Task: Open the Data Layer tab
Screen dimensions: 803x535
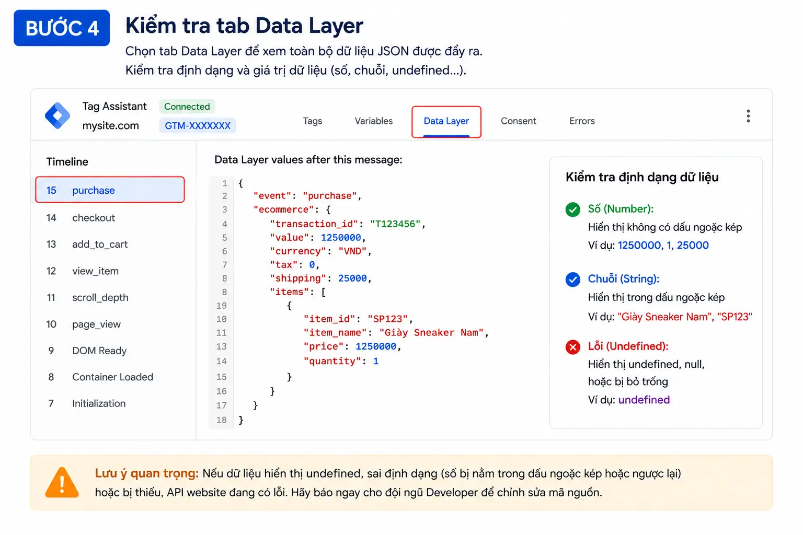Action: [446, 122]
